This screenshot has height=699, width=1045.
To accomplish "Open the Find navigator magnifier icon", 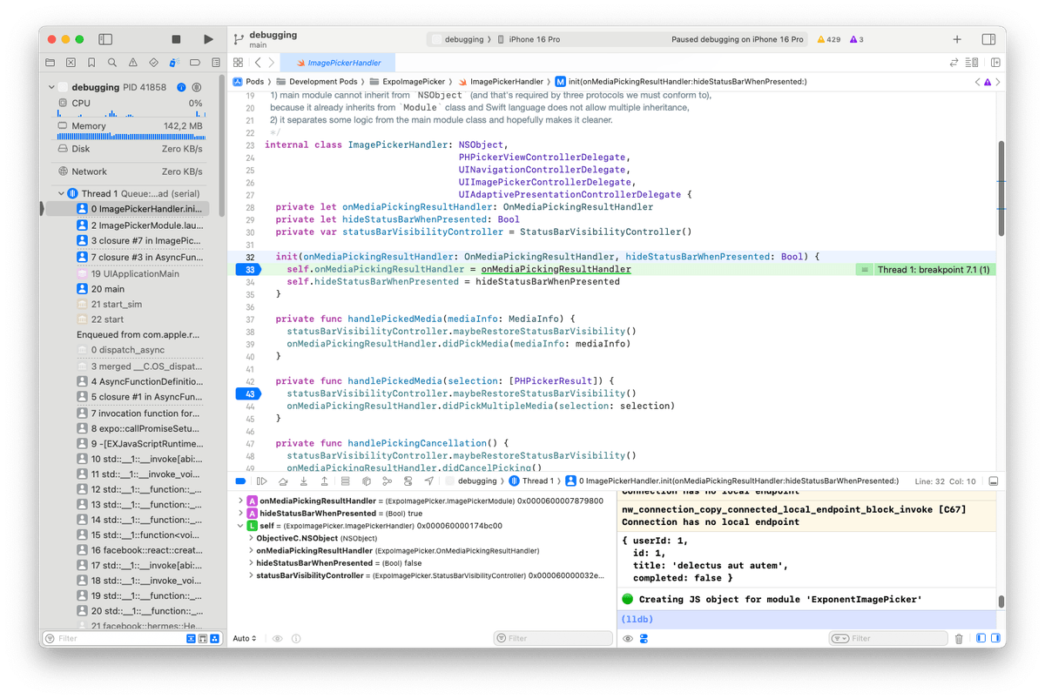I will pos(111,63).
